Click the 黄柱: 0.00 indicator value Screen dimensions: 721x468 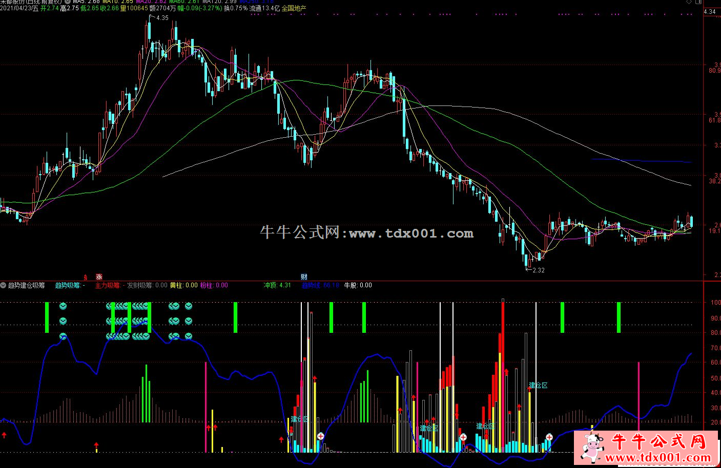(x=183, y=285)
